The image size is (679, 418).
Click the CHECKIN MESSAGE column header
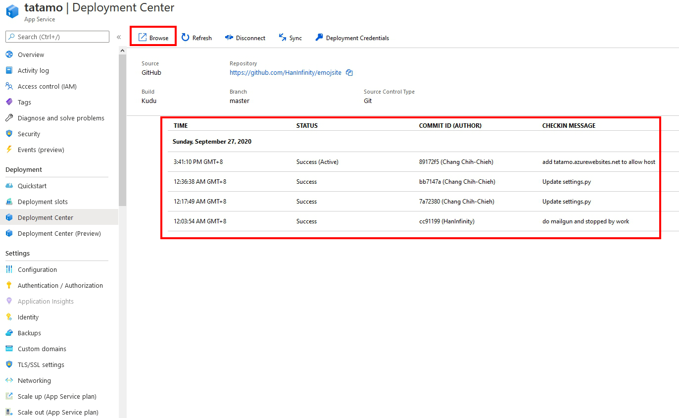pos(569,126)
